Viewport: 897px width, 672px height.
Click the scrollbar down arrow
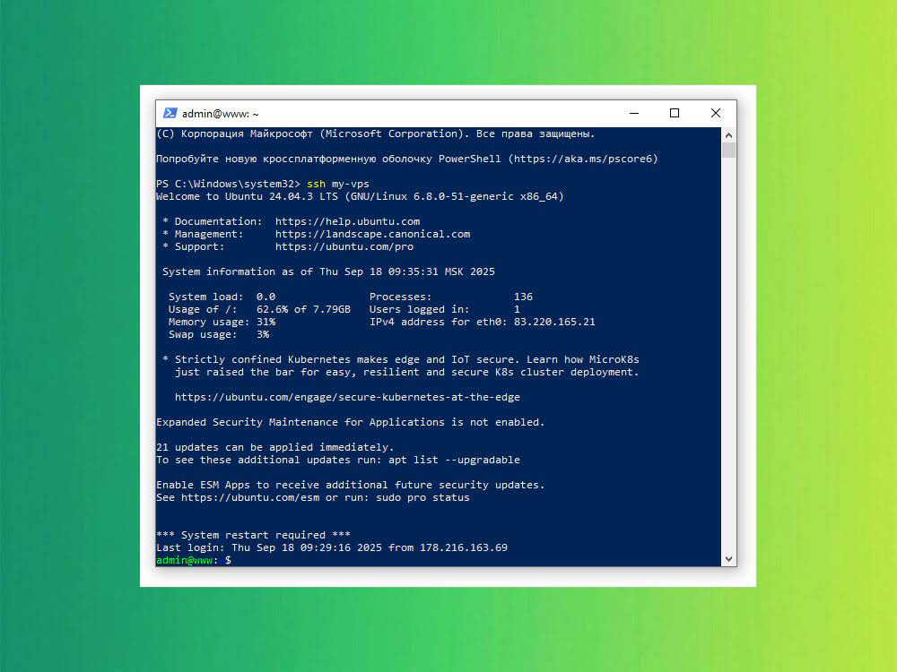pos(728,559)
